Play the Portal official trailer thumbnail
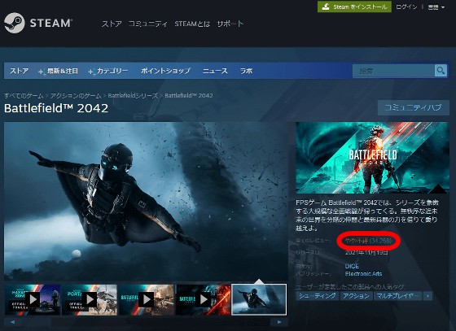This screenshot has height=331, width=456. tap(90, 299)
